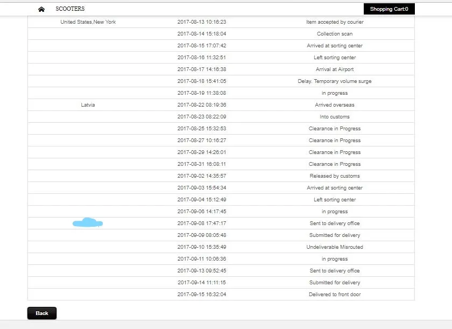The width and height of the screenshot is (452, 329).
Task: Select the 'Latvia' location cell
Action: (x=88, y=105)
